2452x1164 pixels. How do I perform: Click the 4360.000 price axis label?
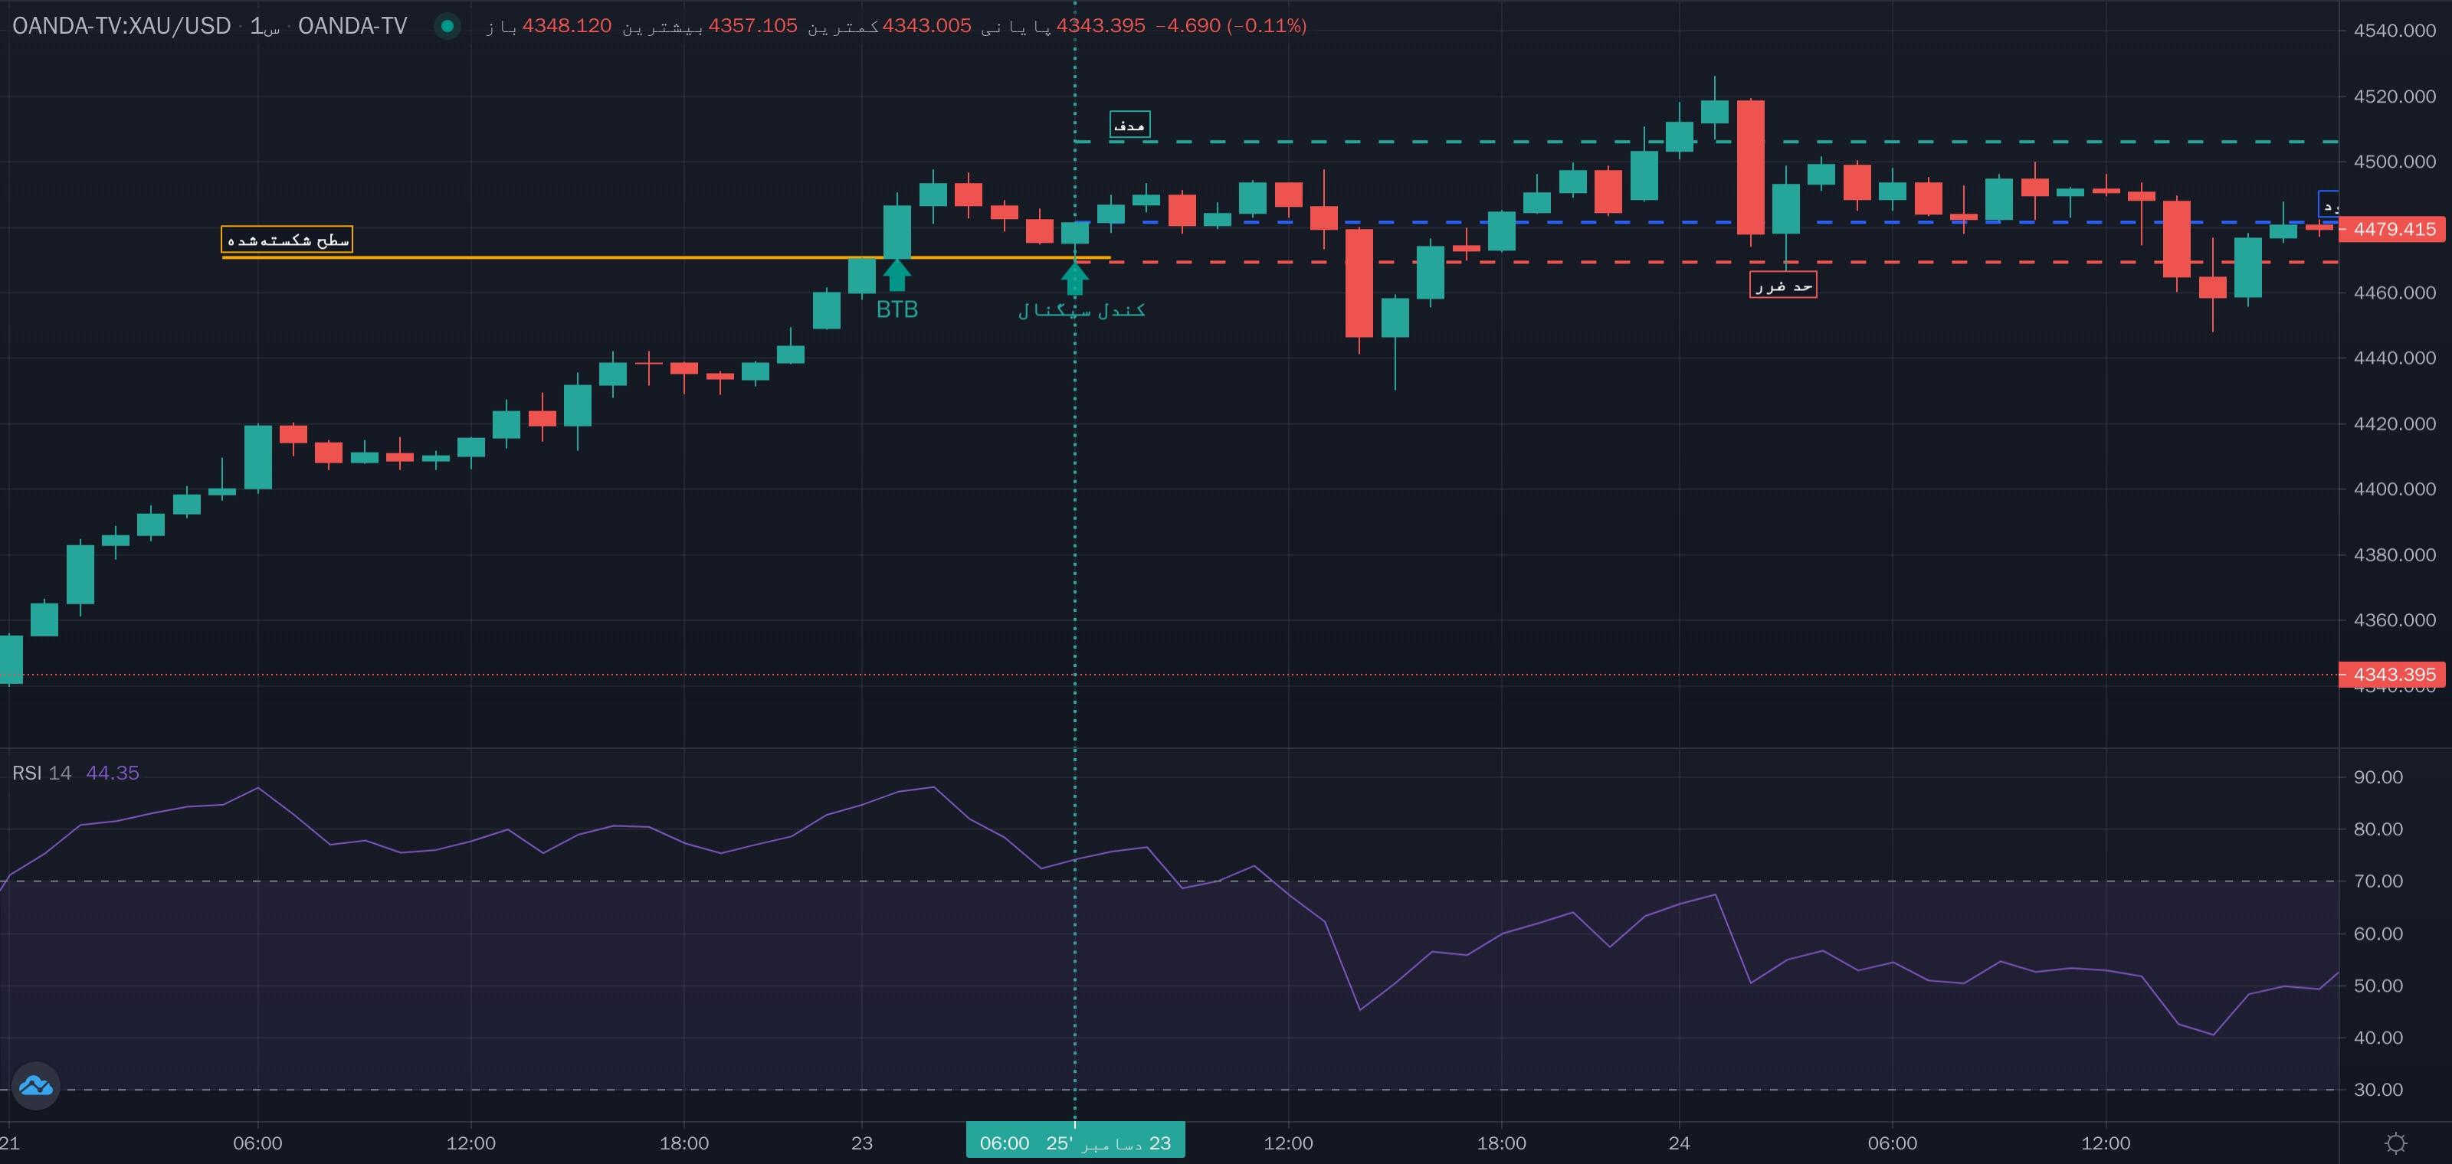[x=2394, y=620]
